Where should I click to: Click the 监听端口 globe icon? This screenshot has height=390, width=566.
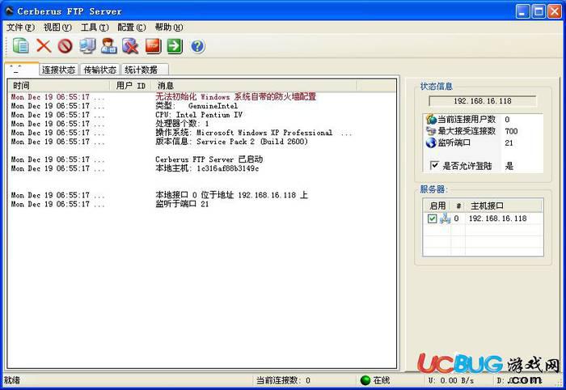[x=431, y=142]
